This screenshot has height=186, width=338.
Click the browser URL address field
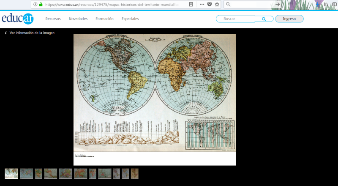pyautogui.click(x=112, y=4)
